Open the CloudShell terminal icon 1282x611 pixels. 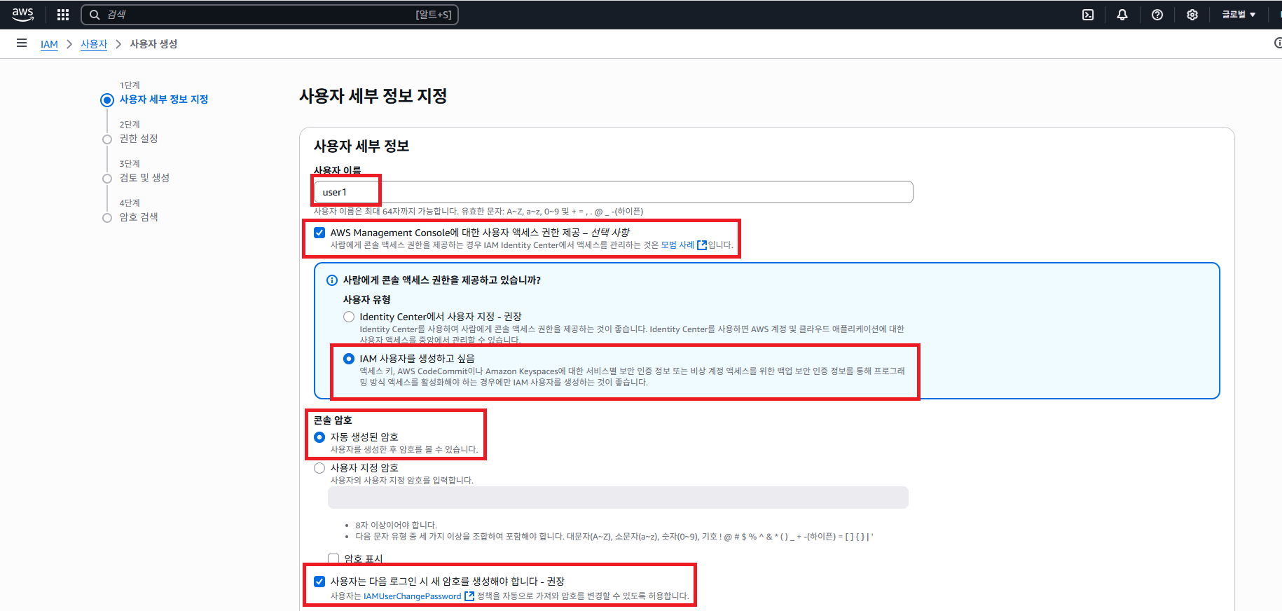(1088, 15)
